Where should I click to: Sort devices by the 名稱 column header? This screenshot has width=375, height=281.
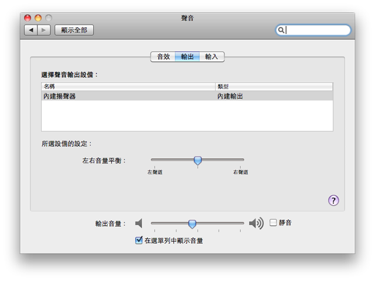click(128, 86)
